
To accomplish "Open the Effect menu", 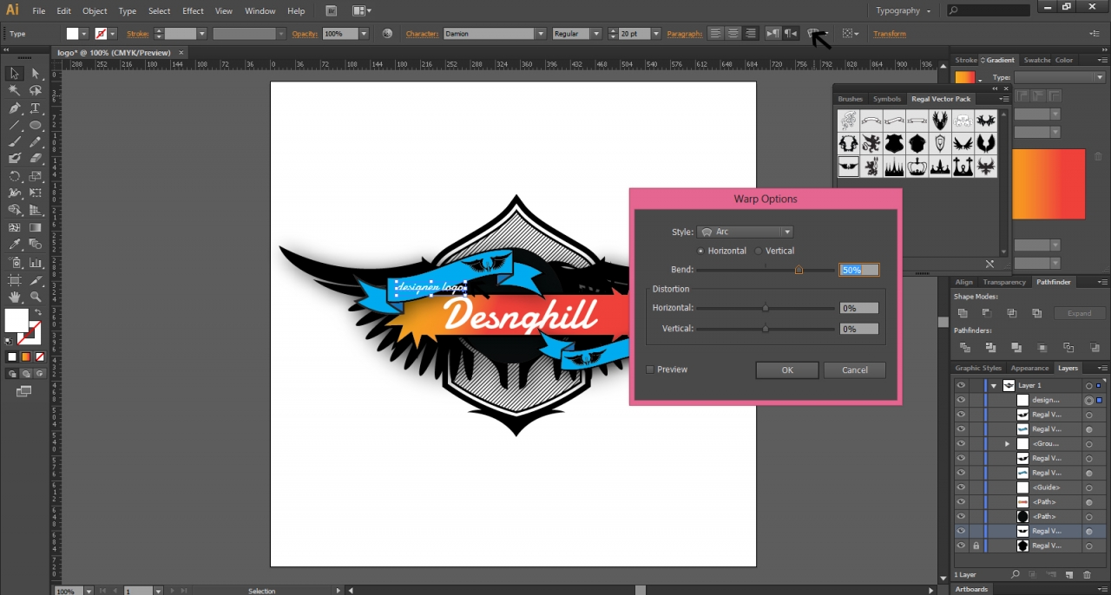I will pyautogui.click(x=193, y=11).
